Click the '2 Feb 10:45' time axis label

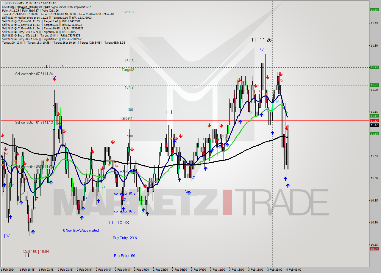[x=103, y=270]
